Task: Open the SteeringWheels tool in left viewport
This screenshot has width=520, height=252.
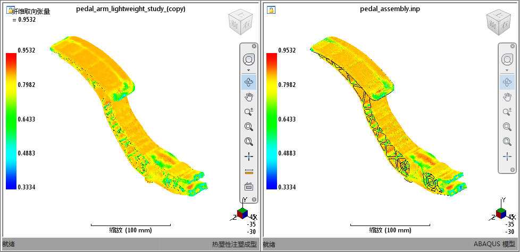Action: (x=249, y=60)
